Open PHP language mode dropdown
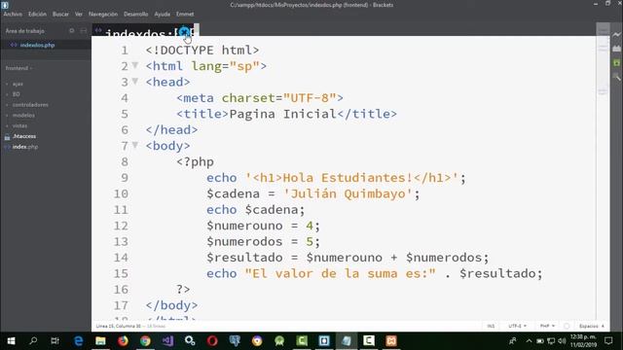This screenshot has width=623, height=350. pos(547,326)
